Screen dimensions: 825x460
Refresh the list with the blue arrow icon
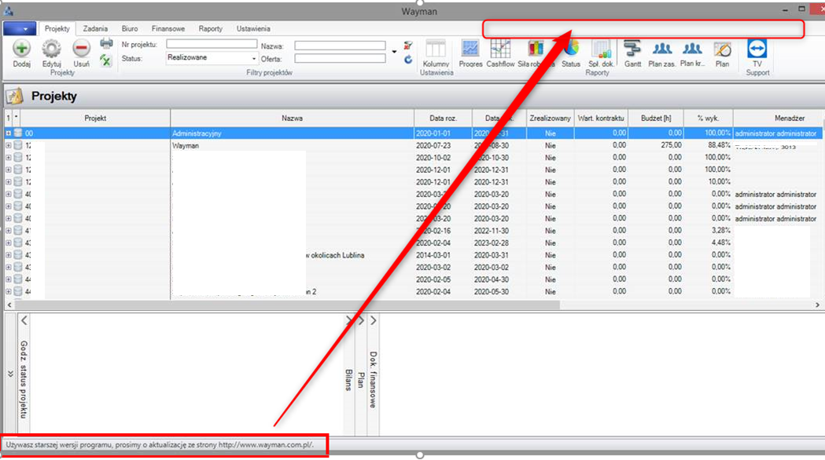(x=407, y=60)
